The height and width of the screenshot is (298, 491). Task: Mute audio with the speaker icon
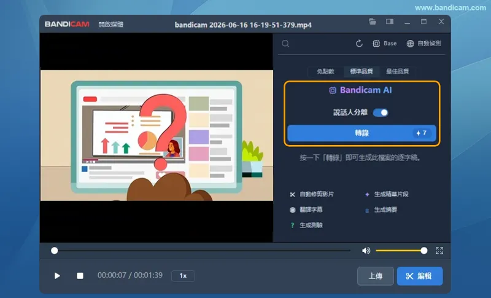pyautogui.click(x=366, y=250)
